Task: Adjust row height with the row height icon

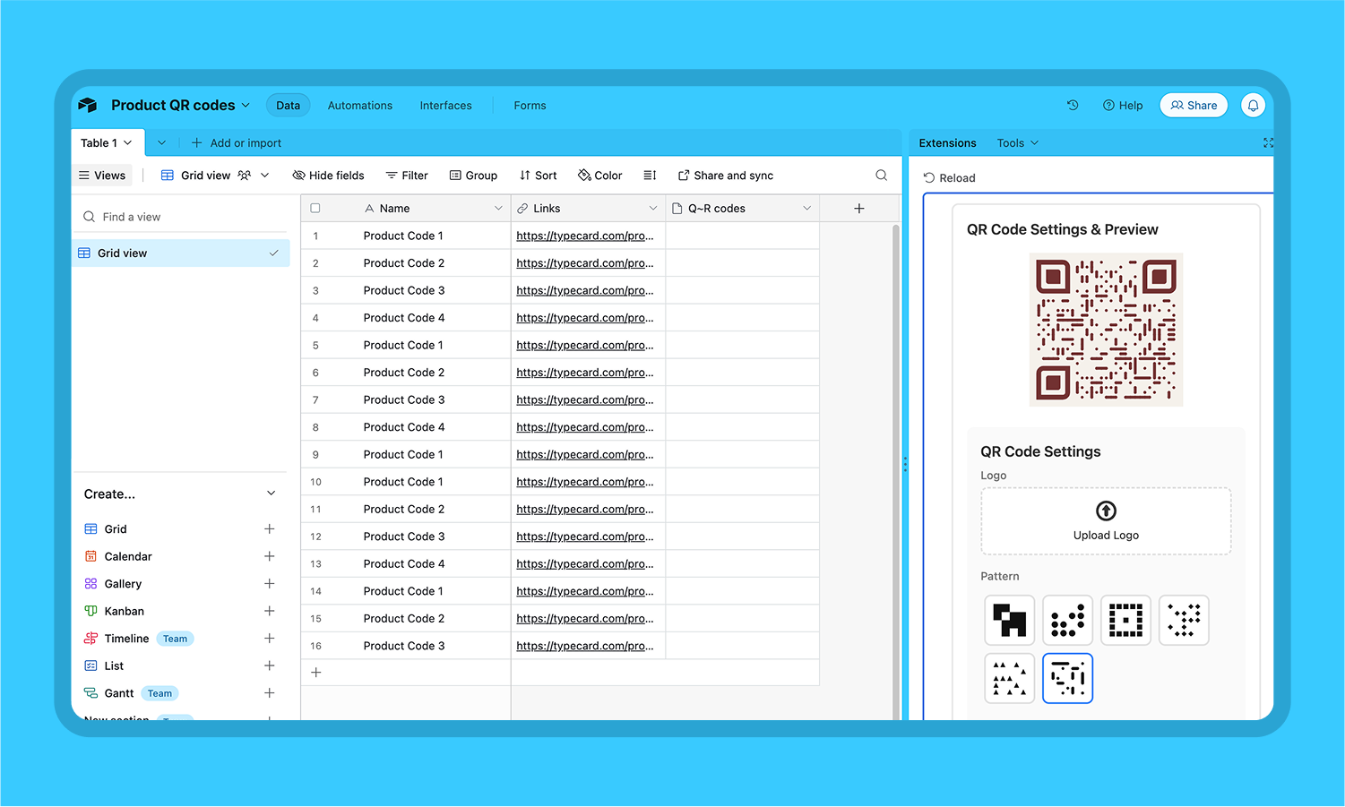Action: click(650, 175)
